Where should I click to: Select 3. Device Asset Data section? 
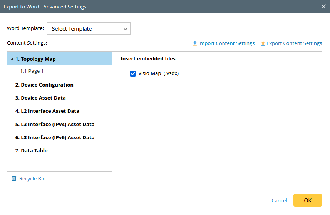pos(40,98)
